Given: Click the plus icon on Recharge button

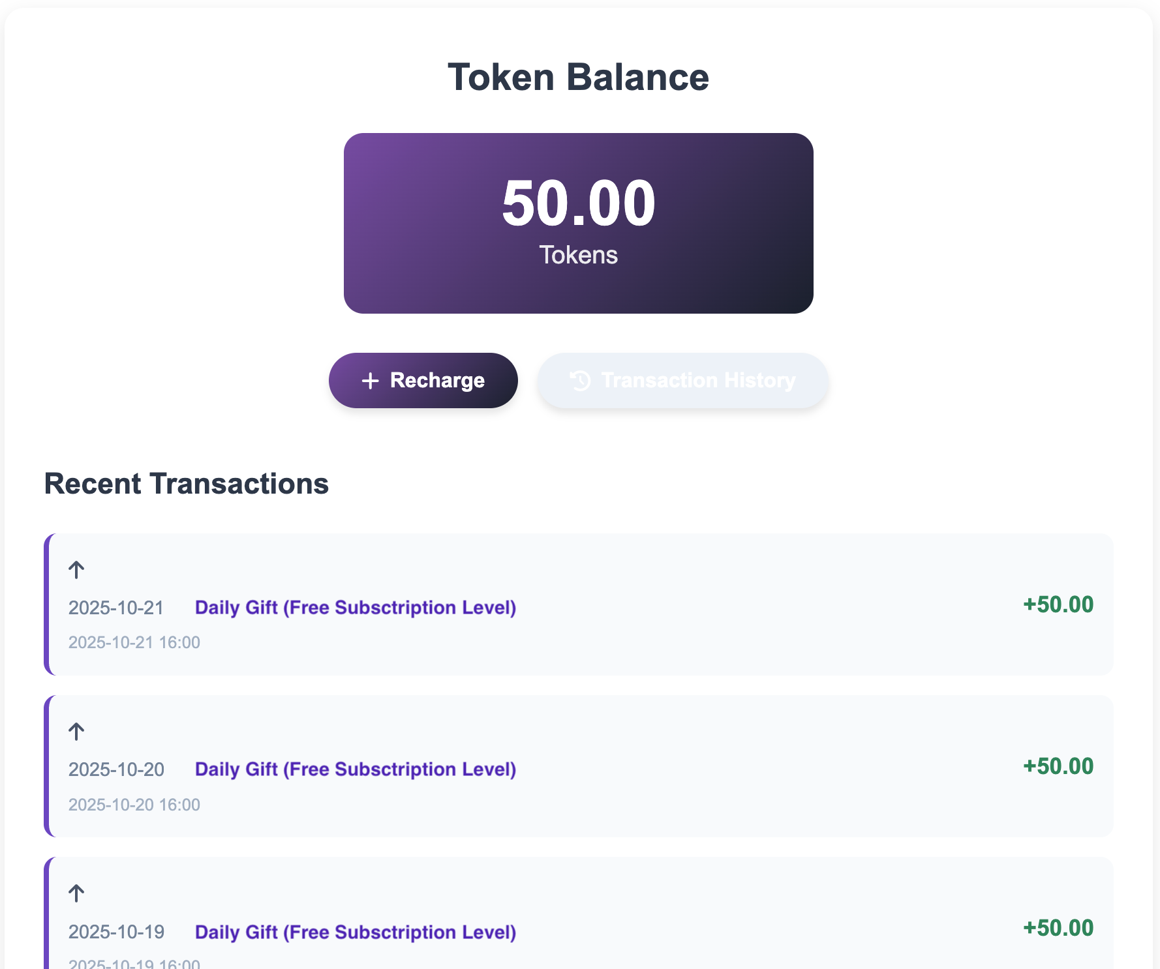Looking at the screenshot, I should pyautogui.click(x=370, y=381).
